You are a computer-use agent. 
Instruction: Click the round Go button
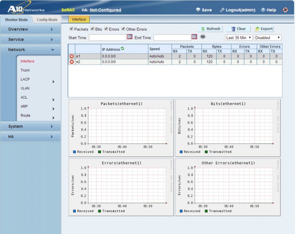click(203, 37)
